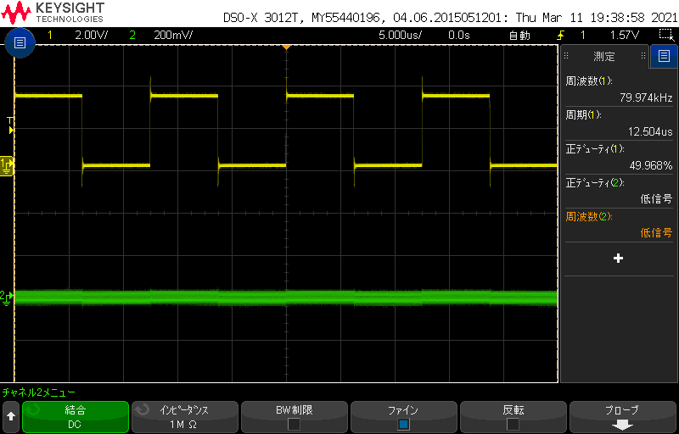Open the blue main menu icon

tap(19, 43)
